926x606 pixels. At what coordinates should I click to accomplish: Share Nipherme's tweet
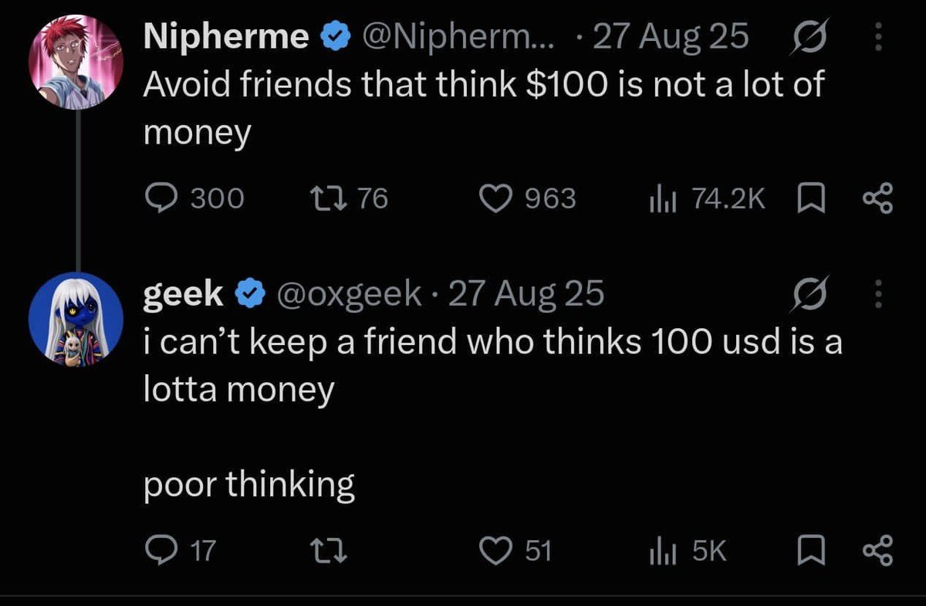[x=877, y=200]
